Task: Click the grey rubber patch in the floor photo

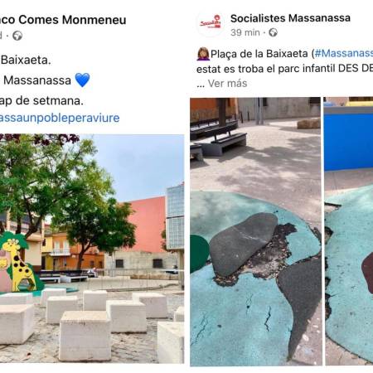Action: click(x=243, y=243)
